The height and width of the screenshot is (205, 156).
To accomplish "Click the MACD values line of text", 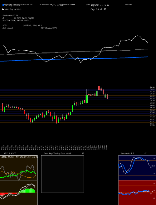I will tap(17, 20).
